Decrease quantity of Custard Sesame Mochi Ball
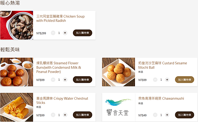 pos(155,80)
